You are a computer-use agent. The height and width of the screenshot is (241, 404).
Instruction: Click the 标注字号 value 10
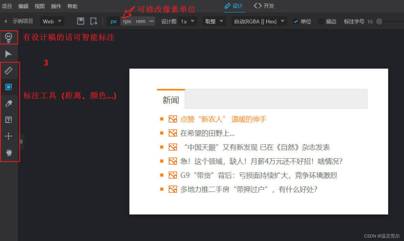tap(370, 22)
